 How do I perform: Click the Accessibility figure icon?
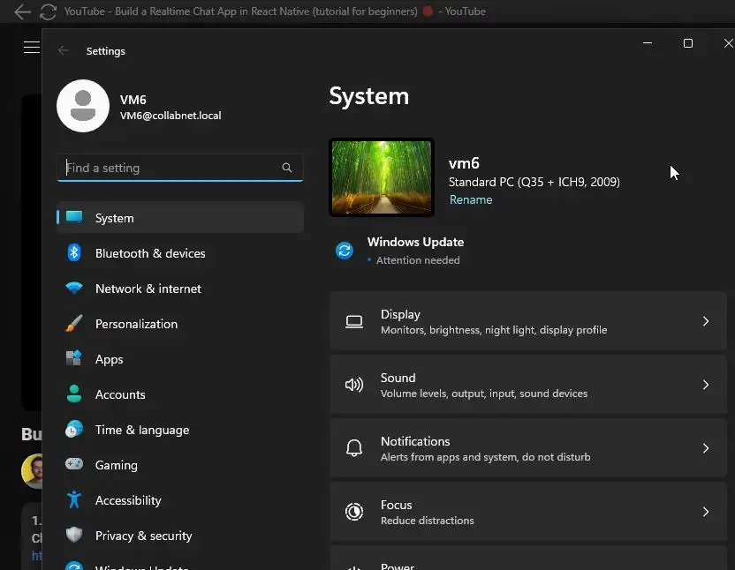click(x=74, y=499)
